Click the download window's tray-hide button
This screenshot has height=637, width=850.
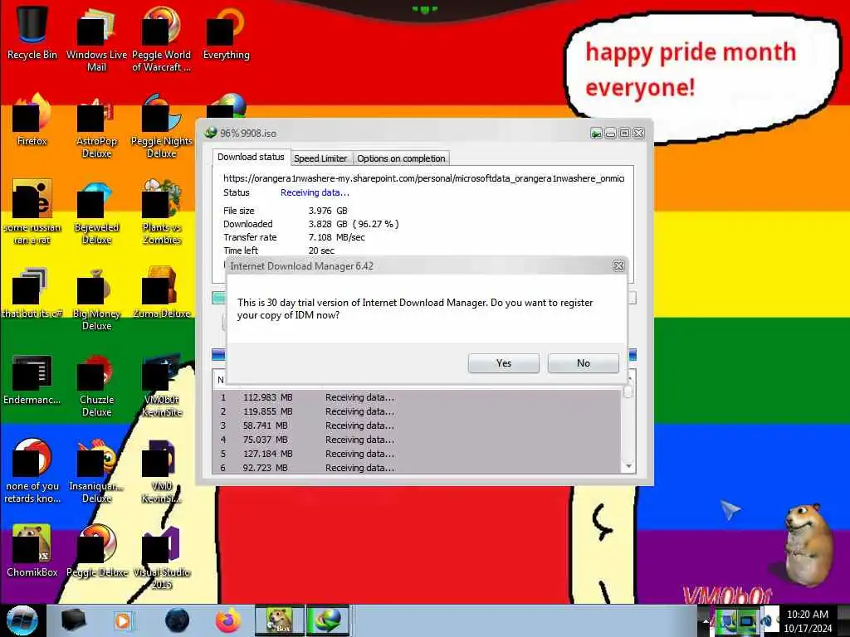(x=596, y=134)
